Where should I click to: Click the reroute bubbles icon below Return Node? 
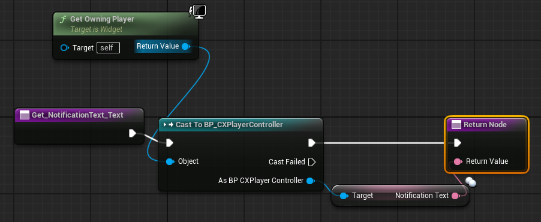[471, 182]
